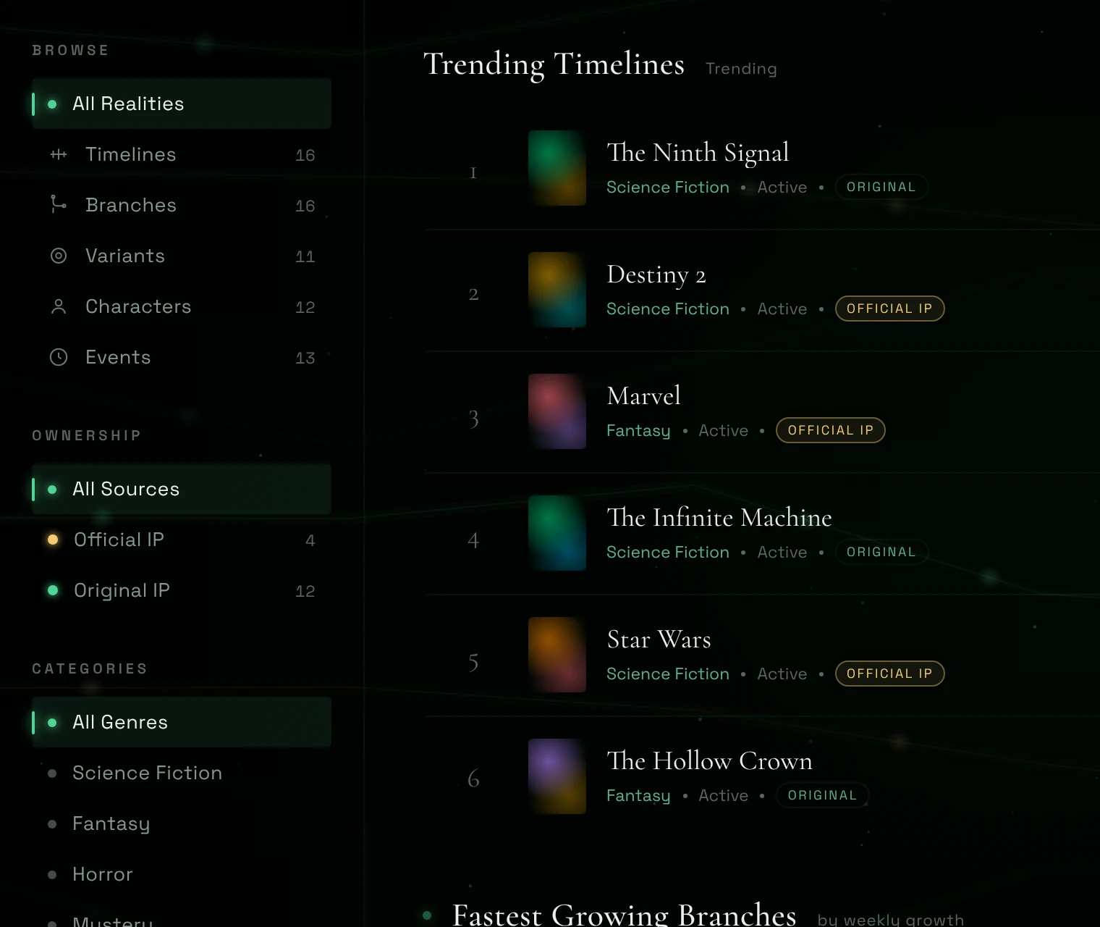Click the Fastest Growing Branches heading

click(624, 914)
